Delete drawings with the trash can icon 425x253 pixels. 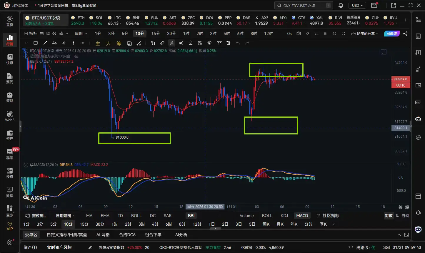click(x=228, y=43)
